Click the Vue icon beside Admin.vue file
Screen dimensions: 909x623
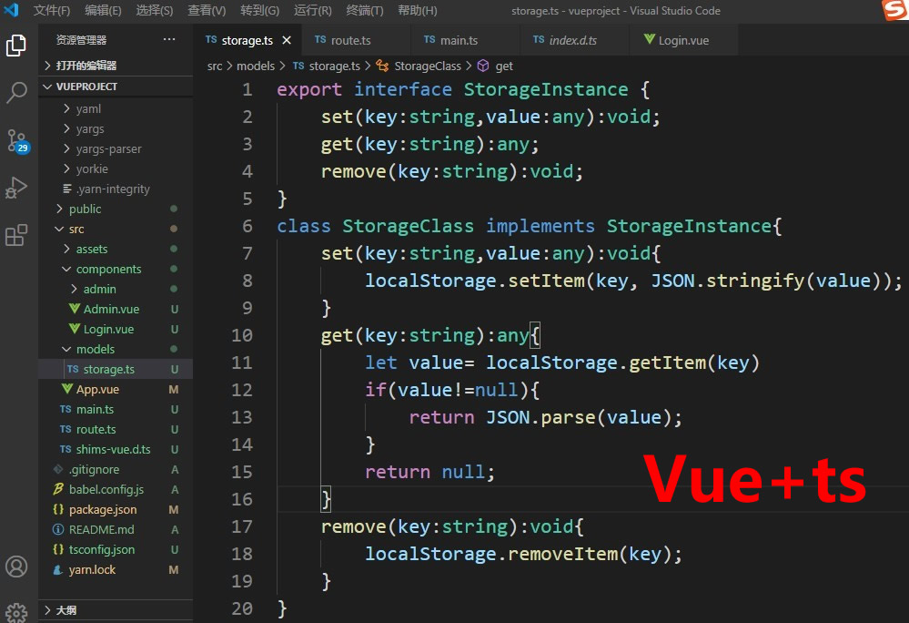pyautogui.click(x=75, y=309)
